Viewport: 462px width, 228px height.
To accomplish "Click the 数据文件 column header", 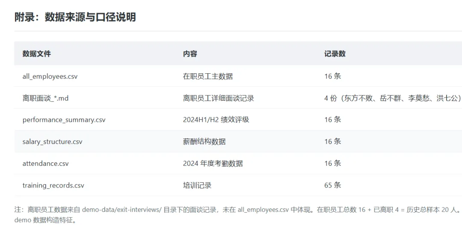I will tap(36, 54).
